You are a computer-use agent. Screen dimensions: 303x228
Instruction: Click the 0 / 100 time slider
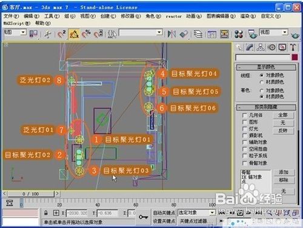(31, 194)
